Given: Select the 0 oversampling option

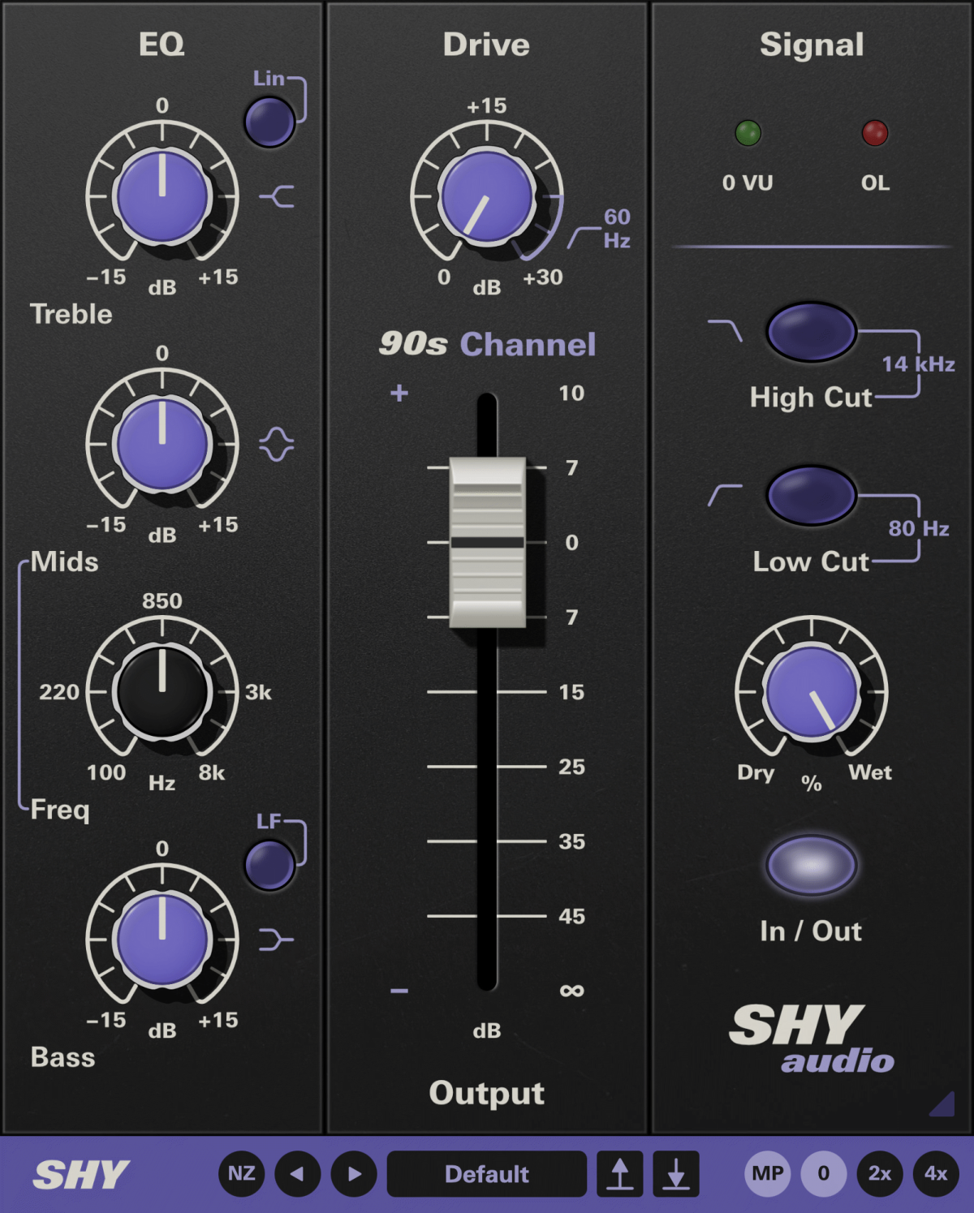Looking at the screenshot, I should (x=824, y=1174).
